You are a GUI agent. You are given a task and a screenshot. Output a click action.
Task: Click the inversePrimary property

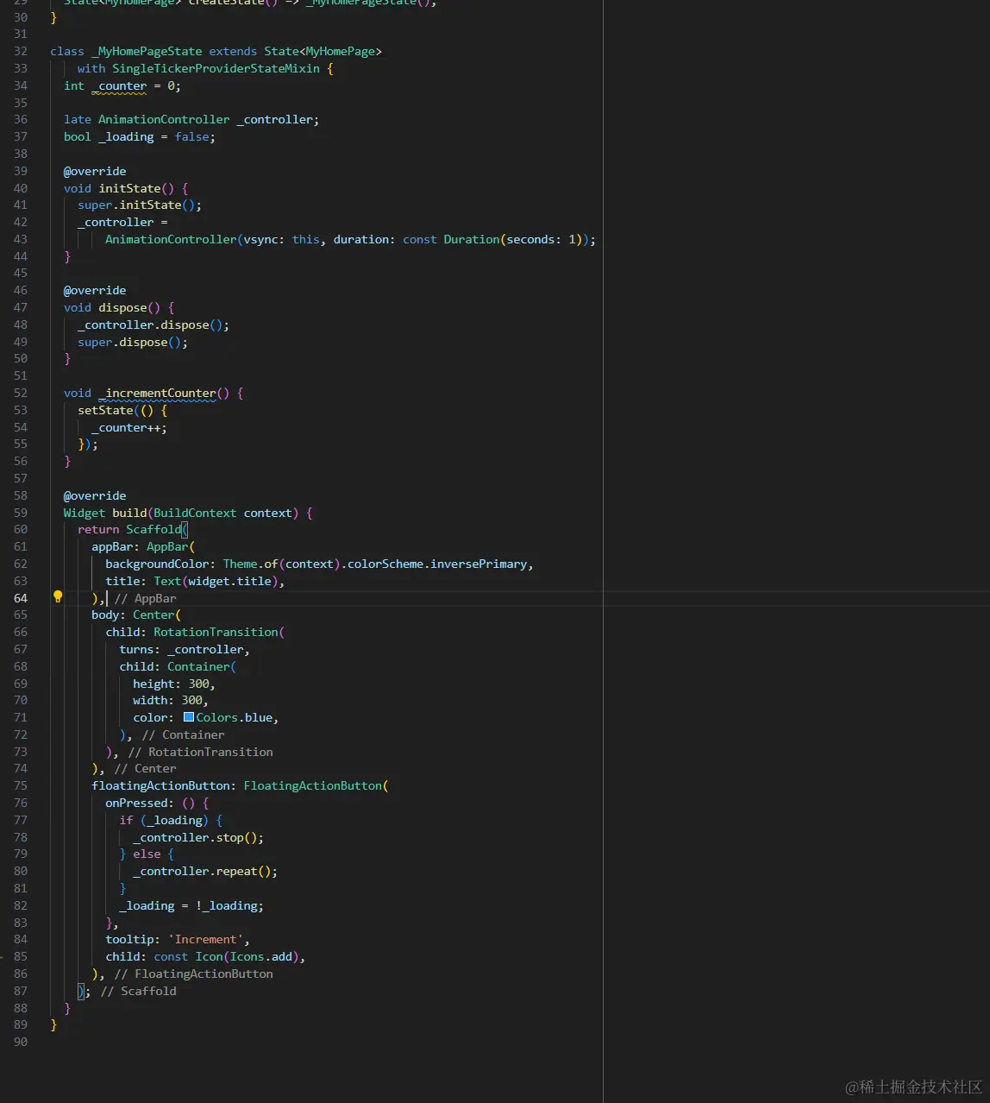[479, 564]
